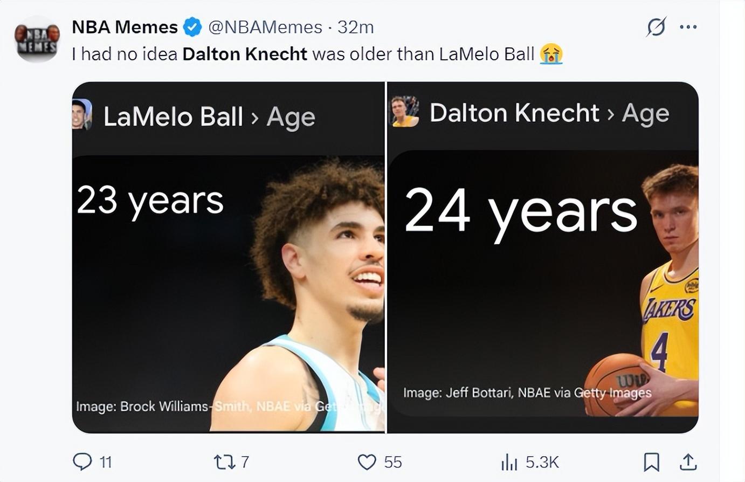This screenshot has width=745, height=482.
Task: Click the Grok slash-circle icon
Action: point(656,27)
